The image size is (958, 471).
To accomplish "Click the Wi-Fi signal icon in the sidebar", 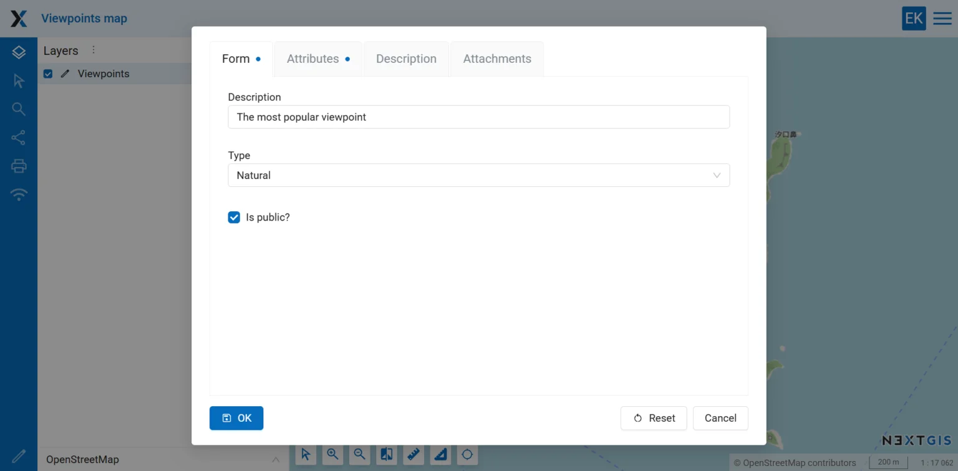I will coord(19,195).
